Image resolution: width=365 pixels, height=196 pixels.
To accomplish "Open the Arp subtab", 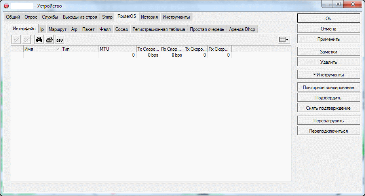I will click(74, 29).
